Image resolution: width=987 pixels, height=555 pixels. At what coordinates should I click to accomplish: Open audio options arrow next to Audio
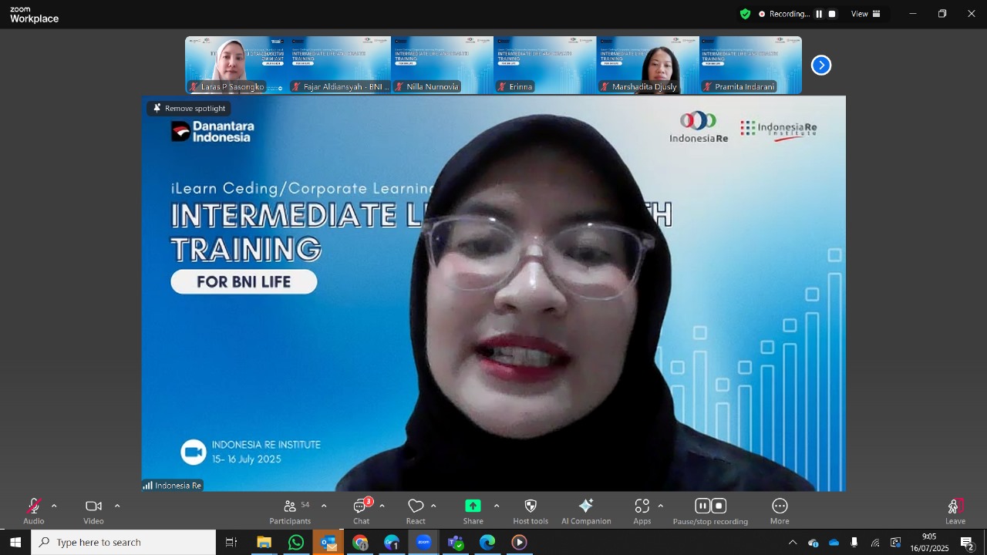pos(54,506)
